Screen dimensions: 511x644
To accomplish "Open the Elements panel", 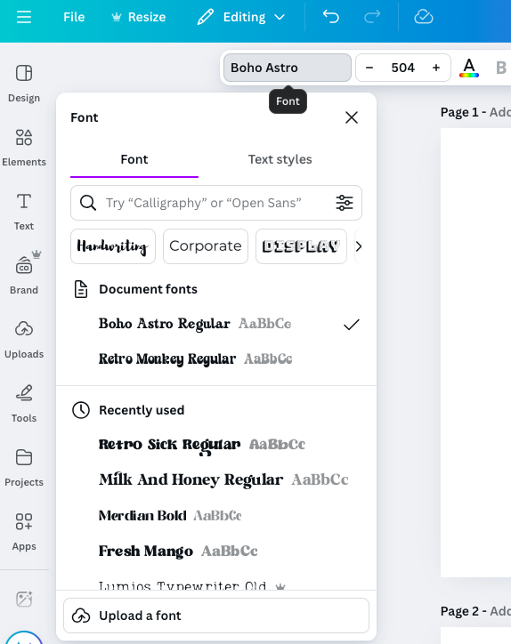I will 24,149.
